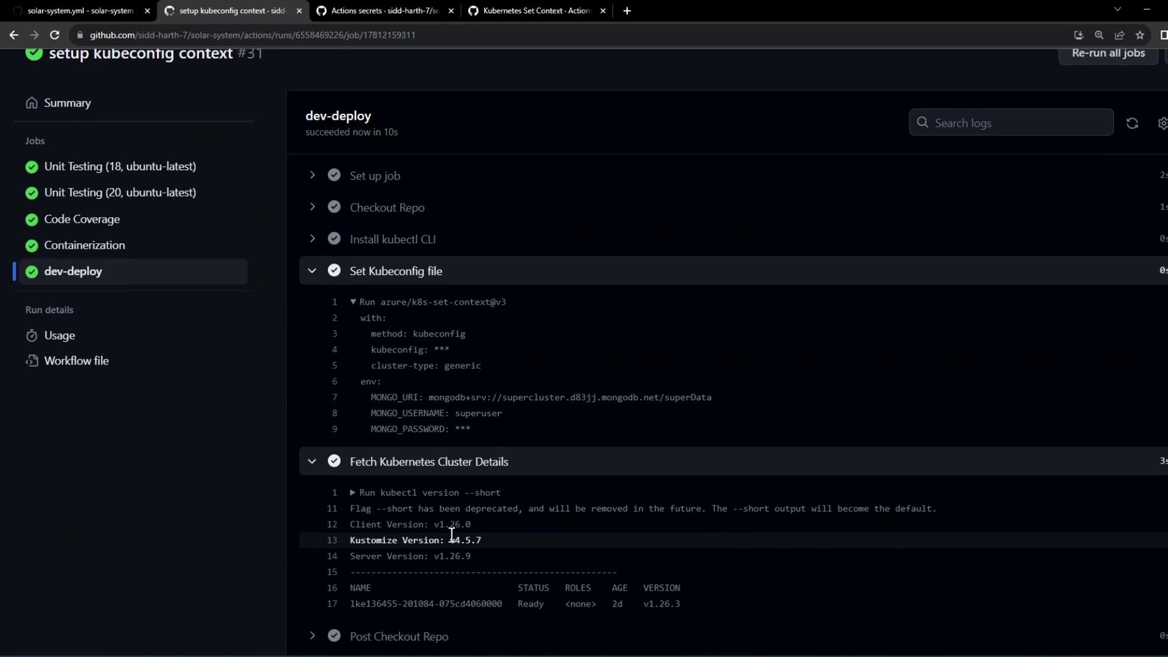This screenshot has height=657, width=1168.
Task: Switch to Actions secrets tab
Action: (384, 11)
